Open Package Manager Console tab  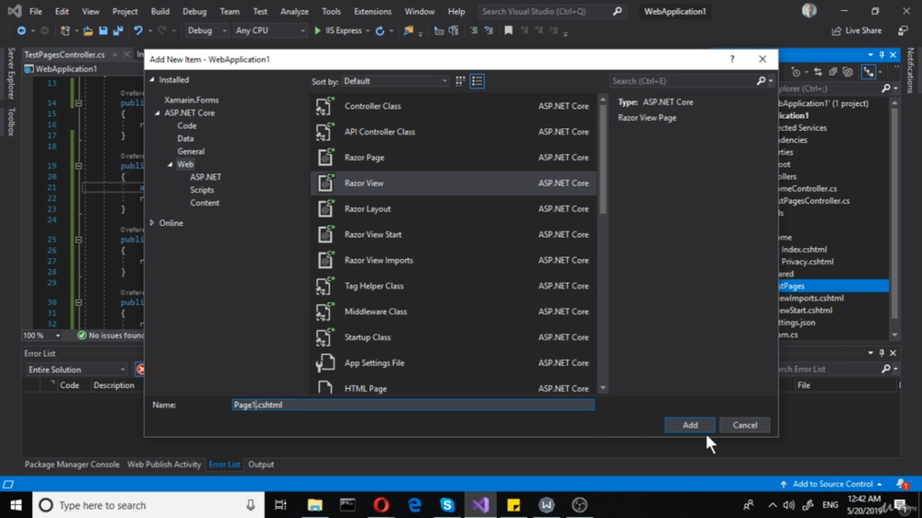coord(72,465)
